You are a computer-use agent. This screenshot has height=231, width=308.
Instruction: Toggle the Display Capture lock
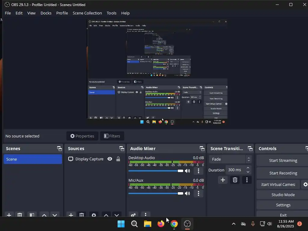point(118,159)
